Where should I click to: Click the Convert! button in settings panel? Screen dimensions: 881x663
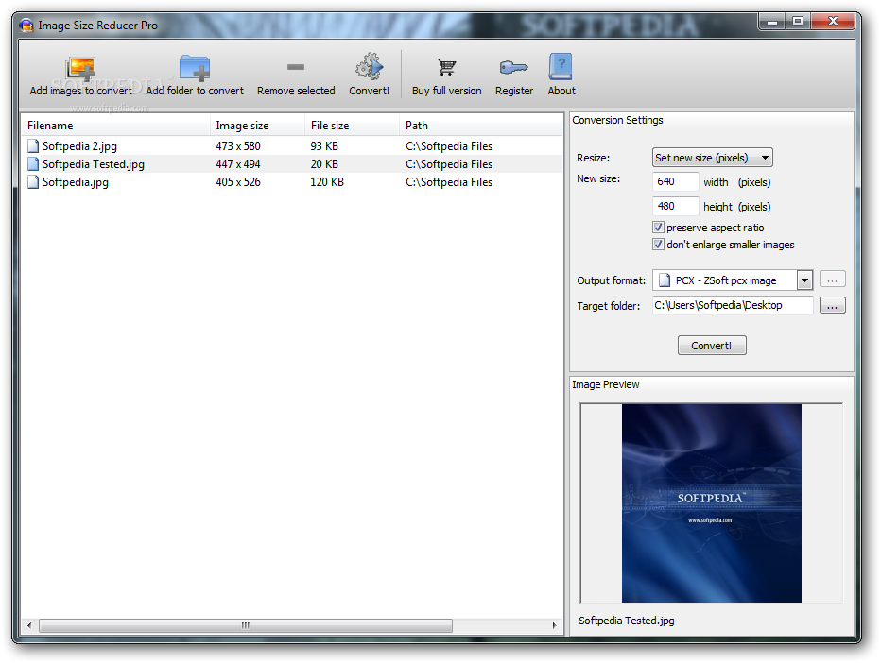click(x=712, y=346)
